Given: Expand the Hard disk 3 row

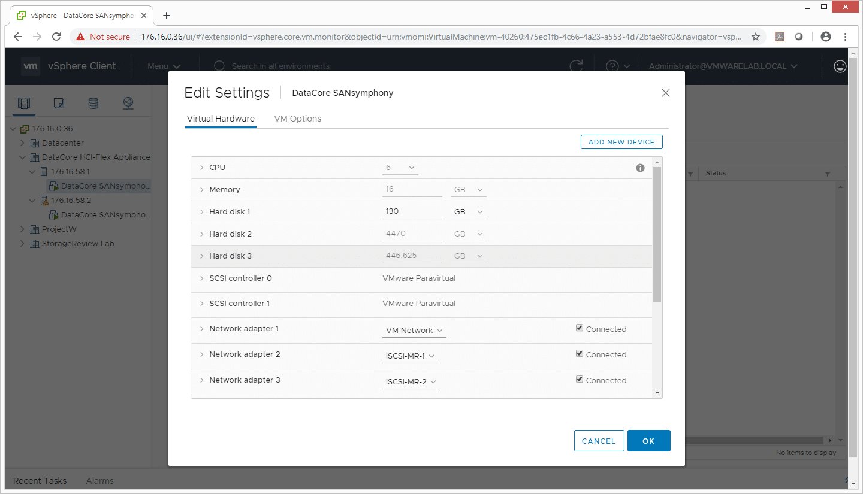Looking at the screenshot, I should (x=201, y=256).
